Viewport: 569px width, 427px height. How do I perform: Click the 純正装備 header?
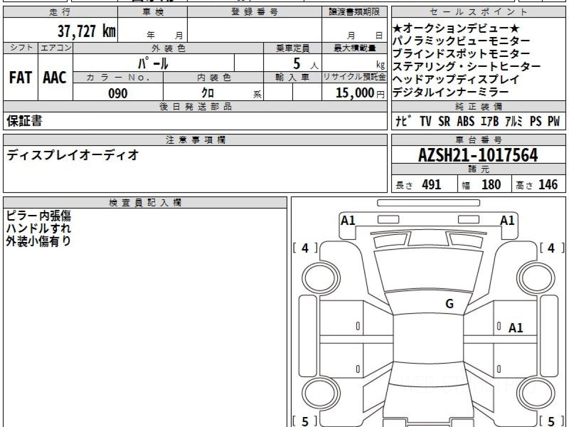click(479, 107)
